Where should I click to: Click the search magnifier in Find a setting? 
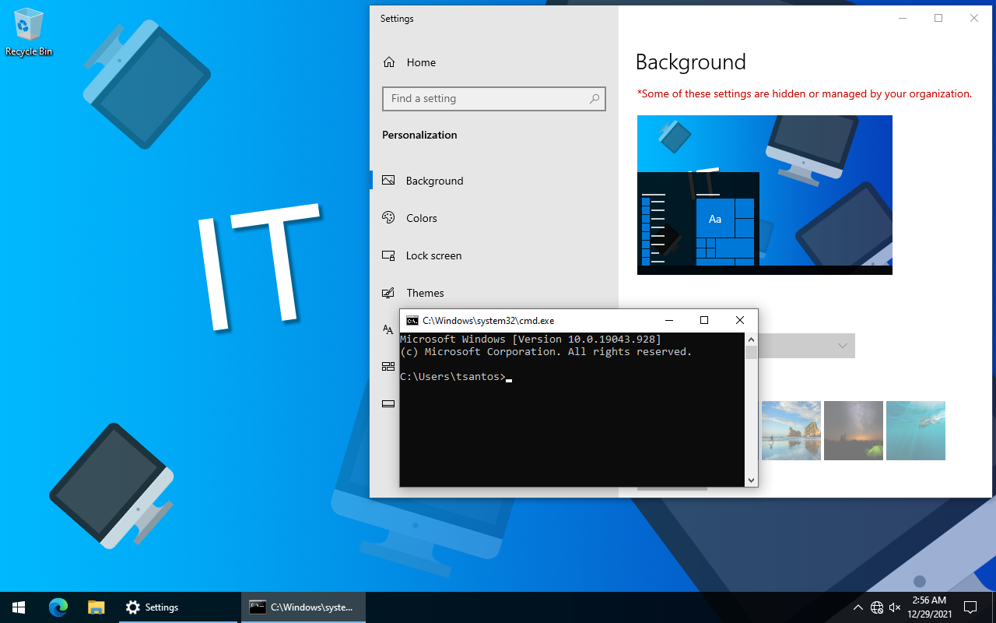click(594, 99)
